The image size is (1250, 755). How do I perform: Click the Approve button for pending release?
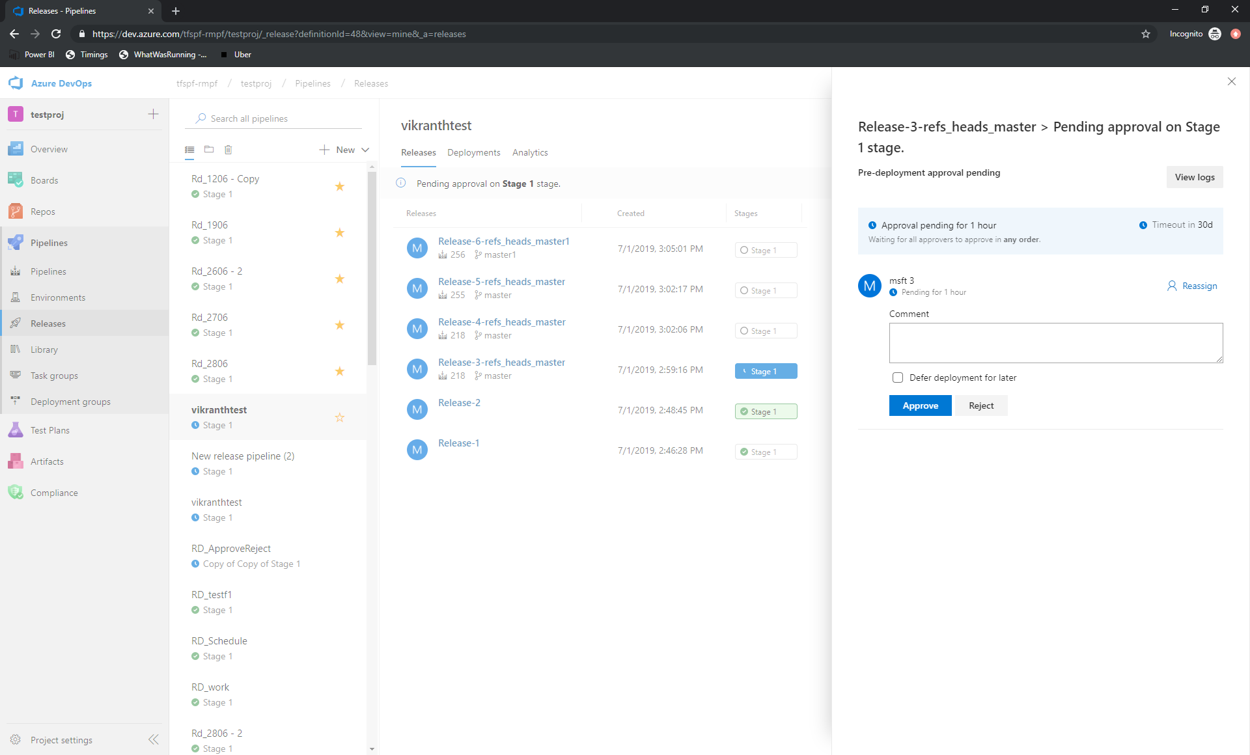[x=921, y=405]
